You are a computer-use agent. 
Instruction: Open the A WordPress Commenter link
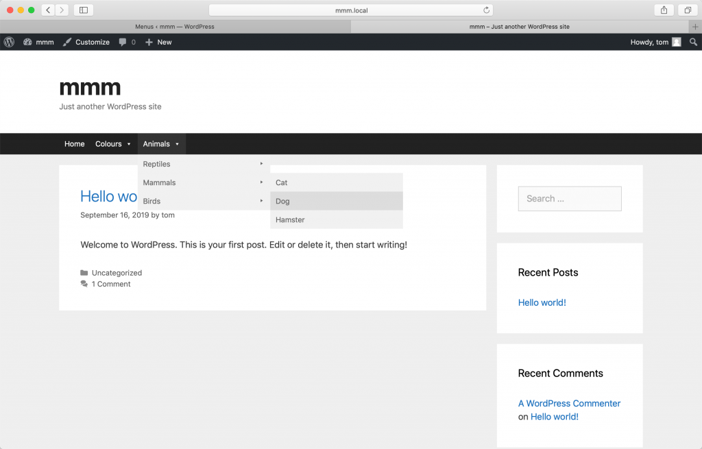coord(569,403)
